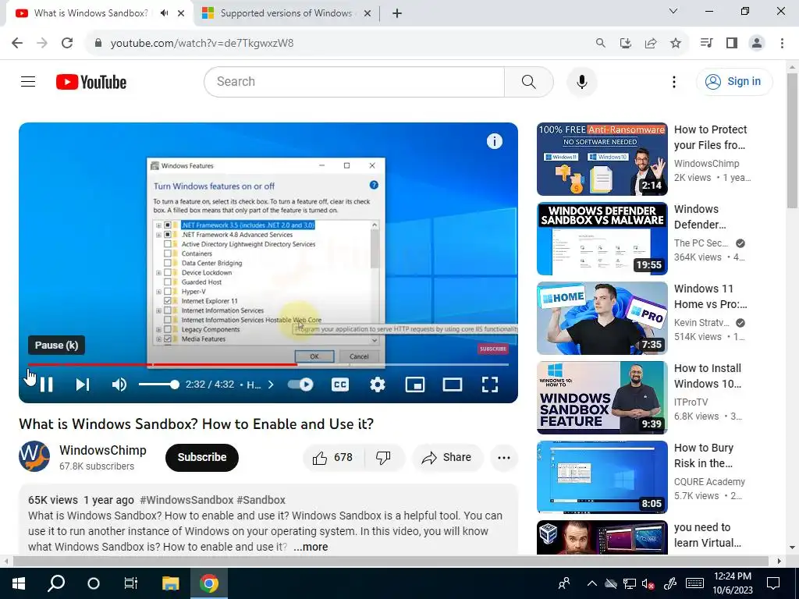Open notification center icon
Screen dimensions: 799x599
[773, 583]
